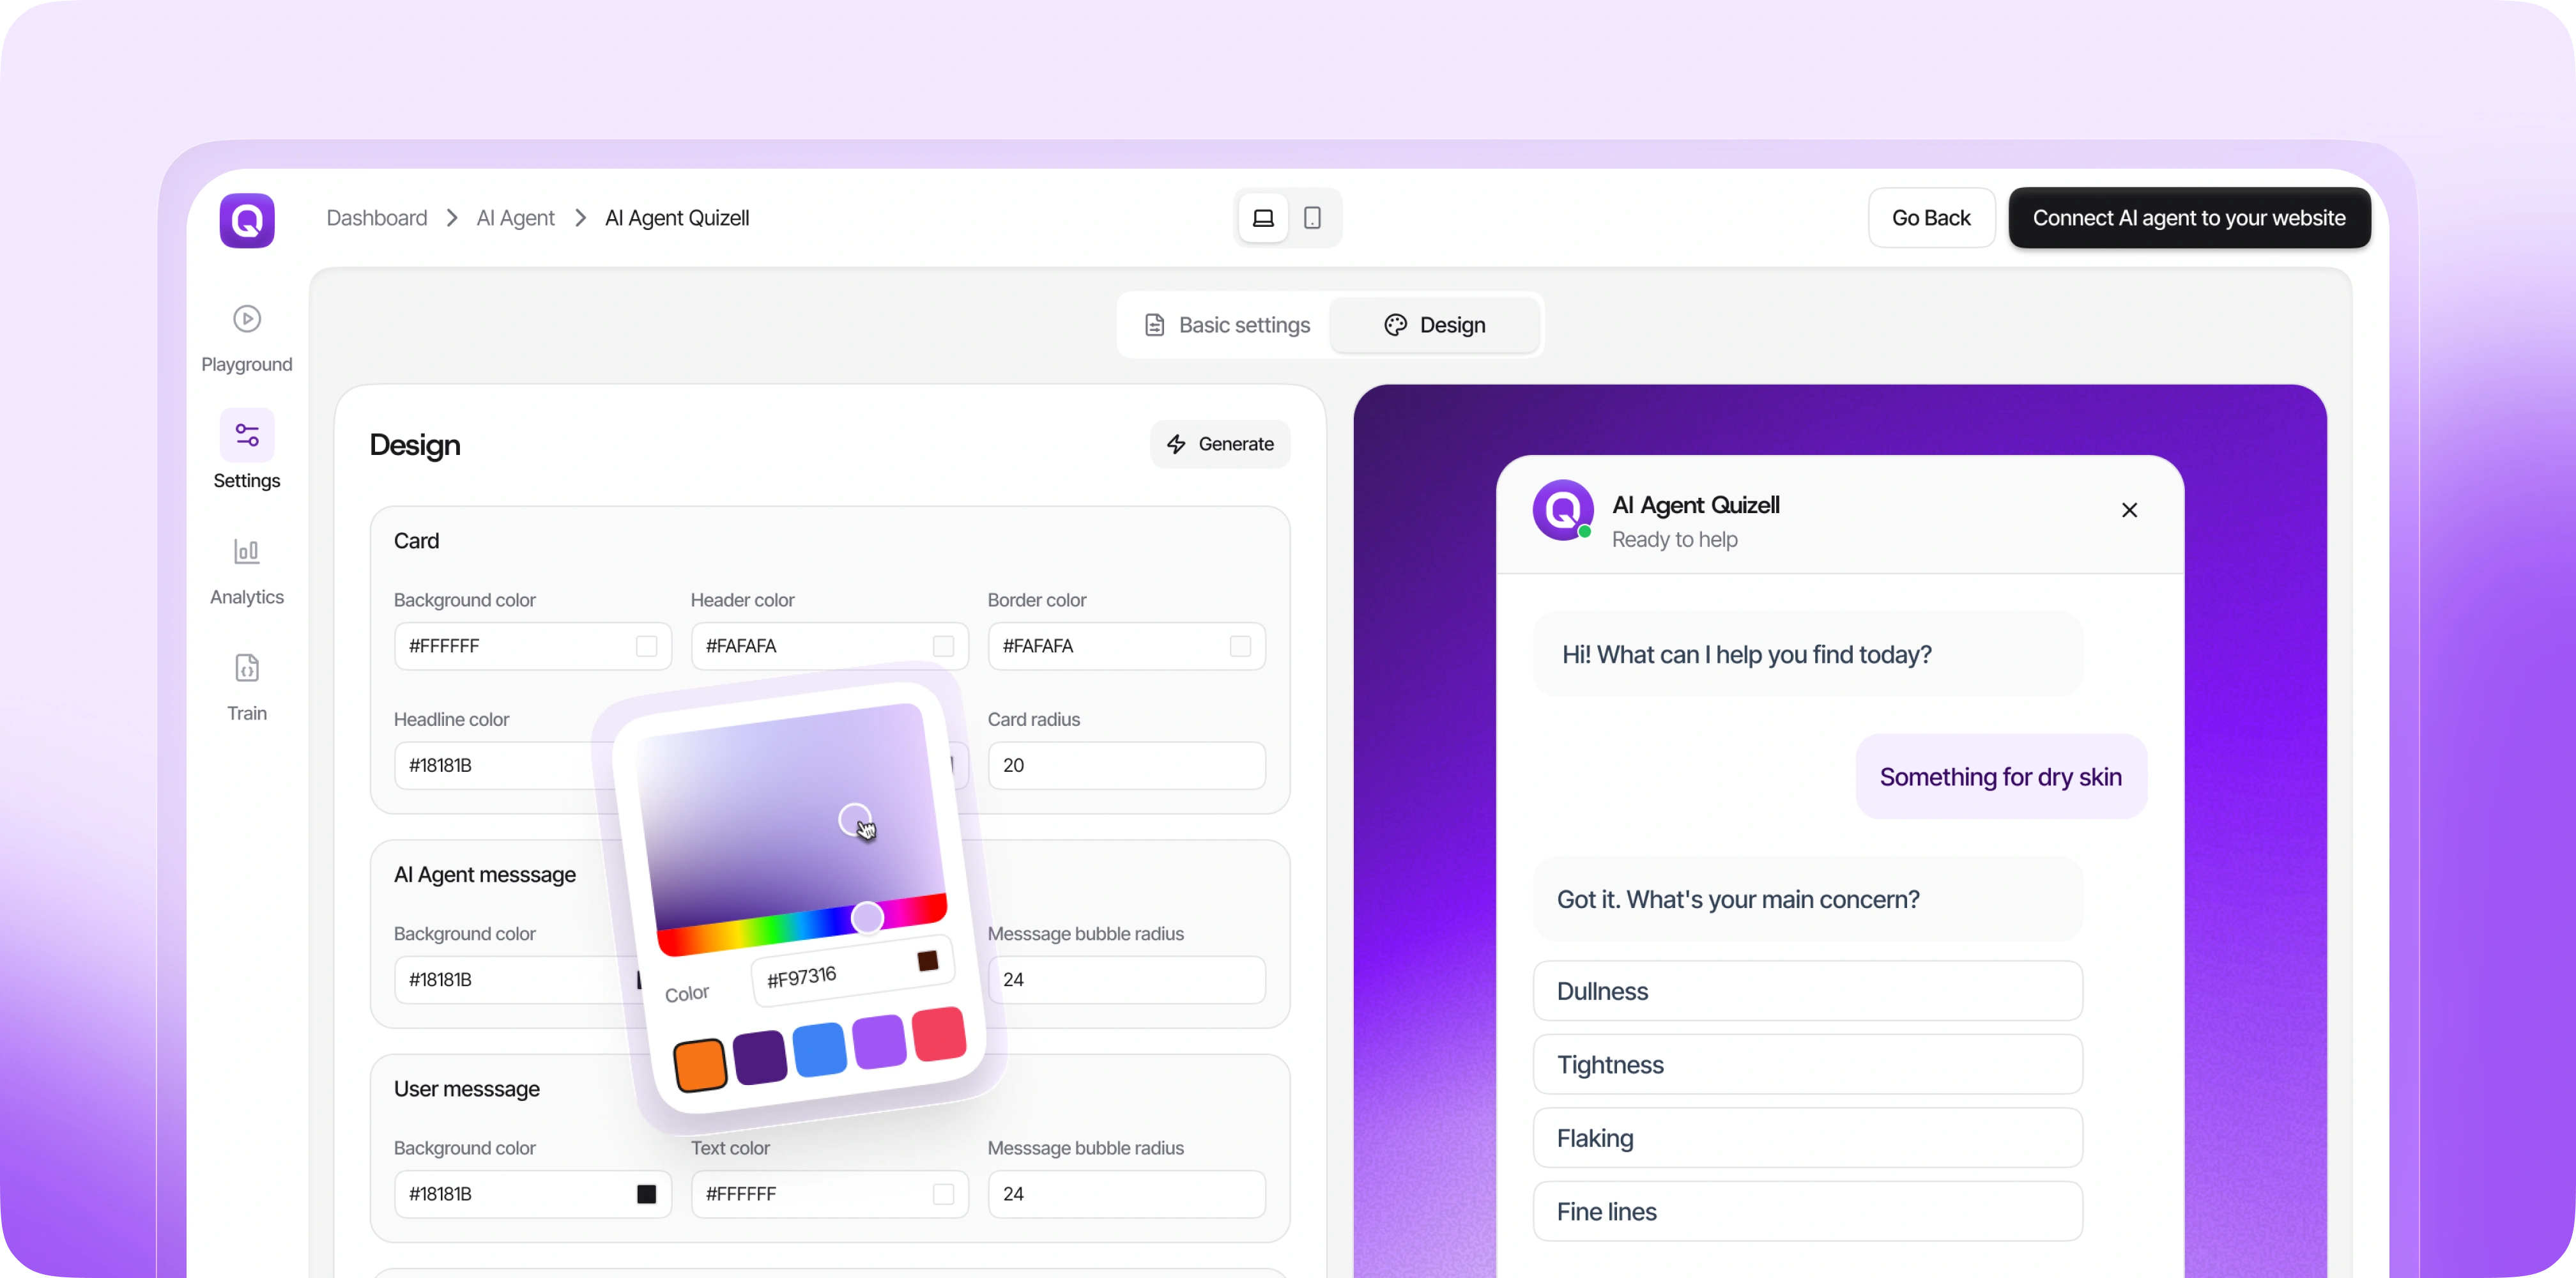This screenshot has width=2576, height=1278.
Task: Open User message Background color black swatch
Action: point(647,1194)
